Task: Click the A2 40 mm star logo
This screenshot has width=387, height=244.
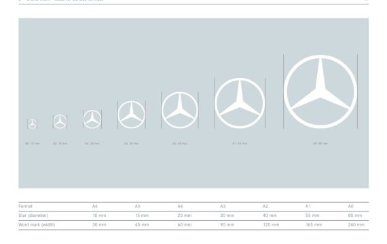Action: (x=180, y=110)
